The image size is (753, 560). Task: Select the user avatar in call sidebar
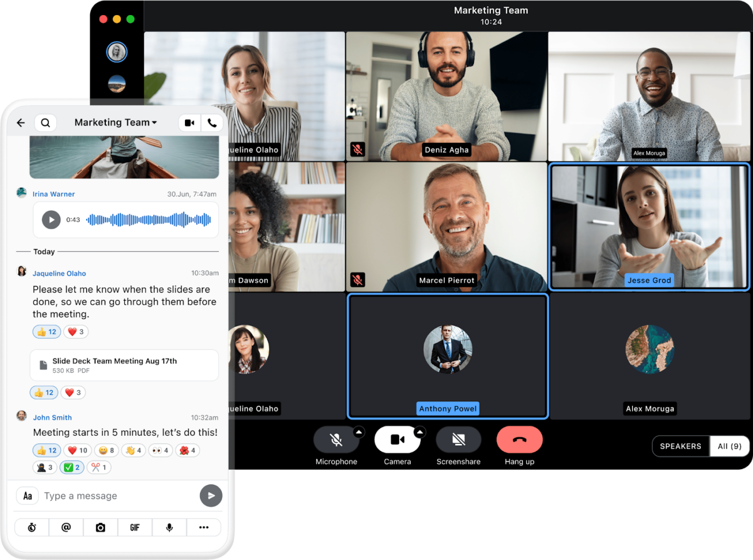(x=117, y=52)
